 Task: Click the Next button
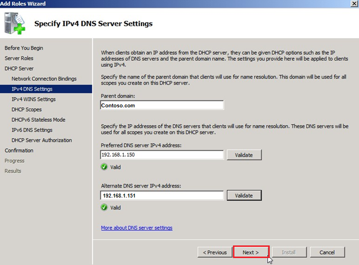(251, 252)
